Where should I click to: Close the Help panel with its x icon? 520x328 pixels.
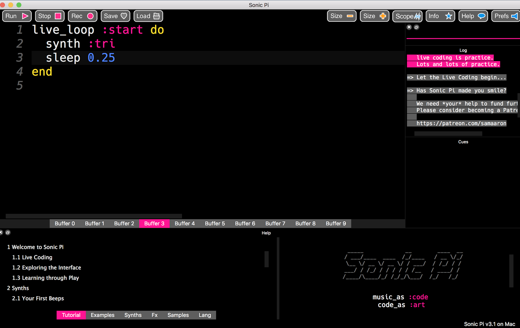click(x=1, y=233)
